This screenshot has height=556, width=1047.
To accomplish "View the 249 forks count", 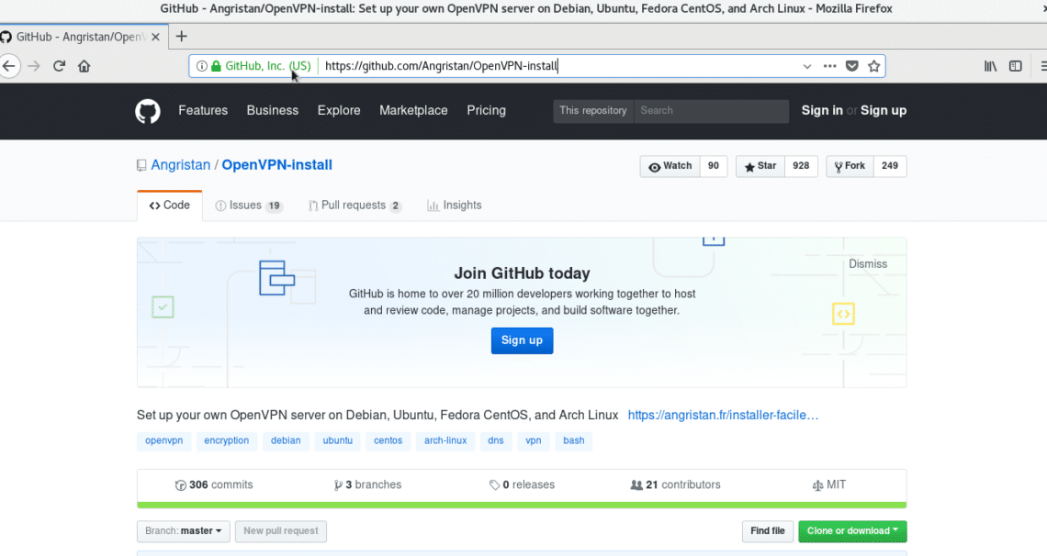I will pos(889,166).
